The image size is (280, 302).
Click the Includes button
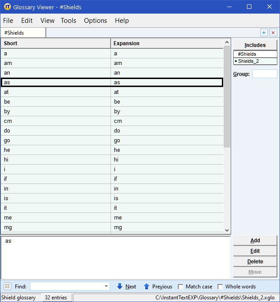click(255, 45)
